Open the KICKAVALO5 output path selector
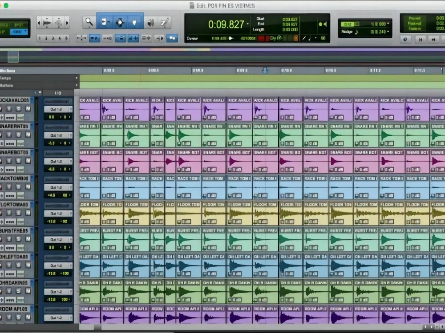This screenshot has width=445, height=333. [x=58, y=109]
